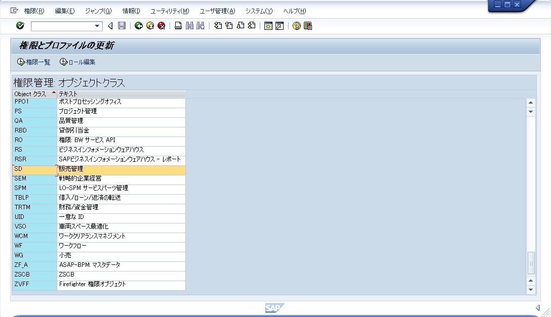This screenshot has width=551, height=317.
Task: Click the scrollbar down arrow on the right
Action: coord(531,290)
